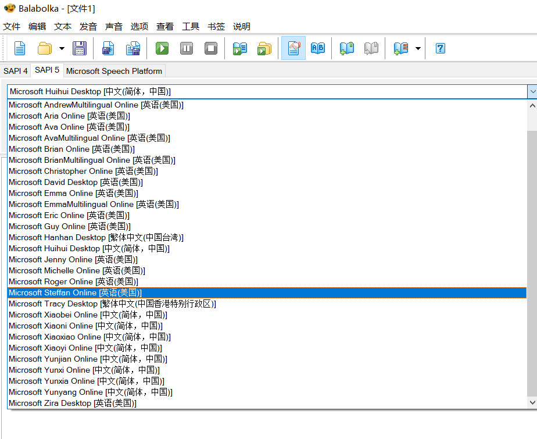The width and height of the screenshot is (537, 439).
Task: Click the Save floppy disk icon
Action: pyautogui.click(x=80, y=48)
